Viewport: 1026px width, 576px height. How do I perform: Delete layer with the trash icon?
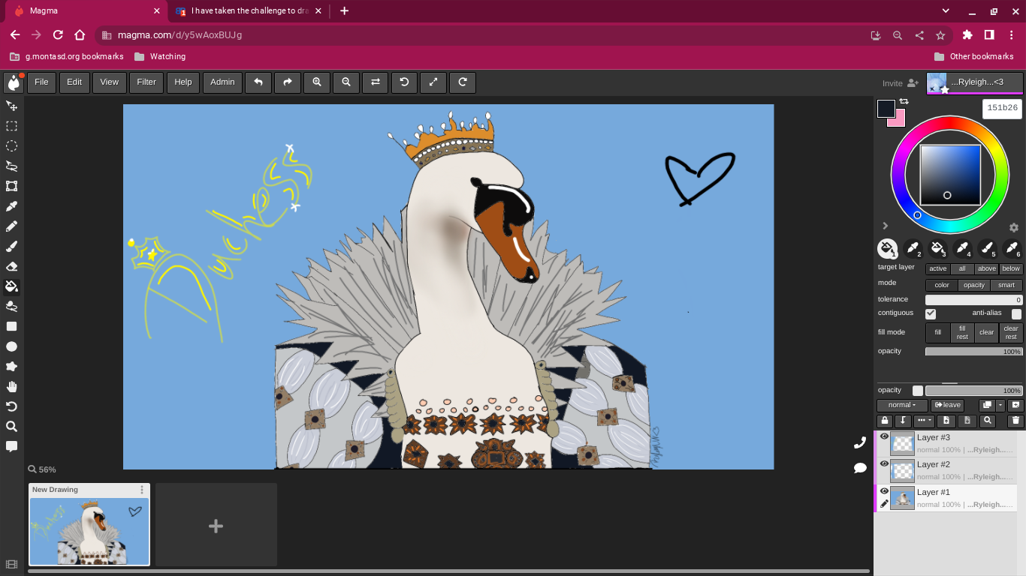[x=1015, y=421]
